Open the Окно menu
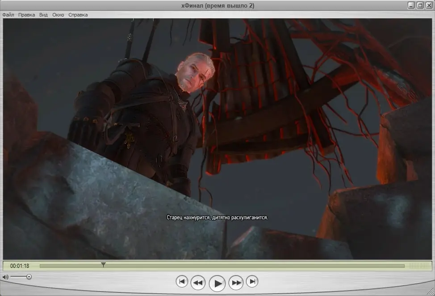This screenshot has width=435, height=296. click(x=58, y=15)
